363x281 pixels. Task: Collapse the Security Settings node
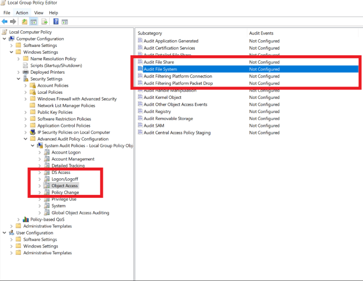[18, 79]
